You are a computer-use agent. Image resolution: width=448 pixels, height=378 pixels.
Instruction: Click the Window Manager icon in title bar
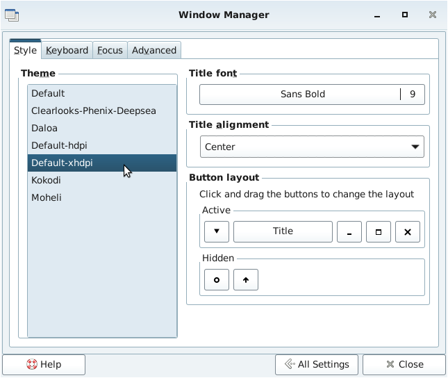pyautogui.click(x=12, y=15)
